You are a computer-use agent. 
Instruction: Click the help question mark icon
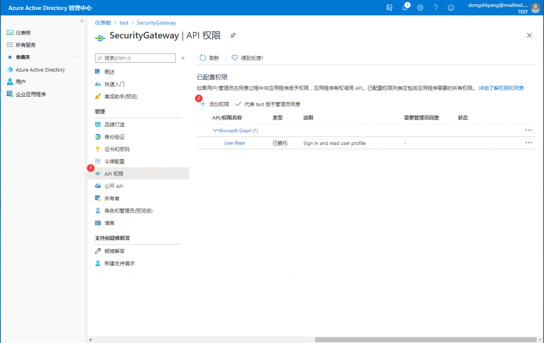pyautogui.click(x=436, y=7)
